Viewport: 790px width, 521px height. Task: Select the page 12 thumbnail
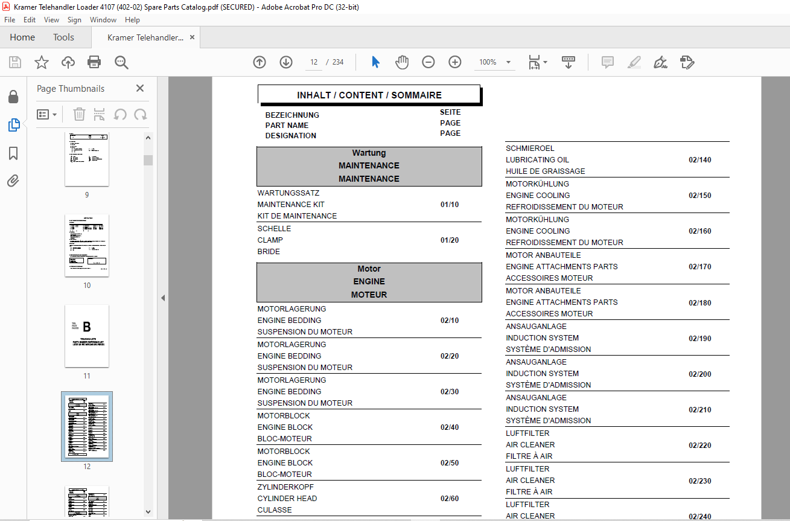pyautogui.click(x=87, y=426)
